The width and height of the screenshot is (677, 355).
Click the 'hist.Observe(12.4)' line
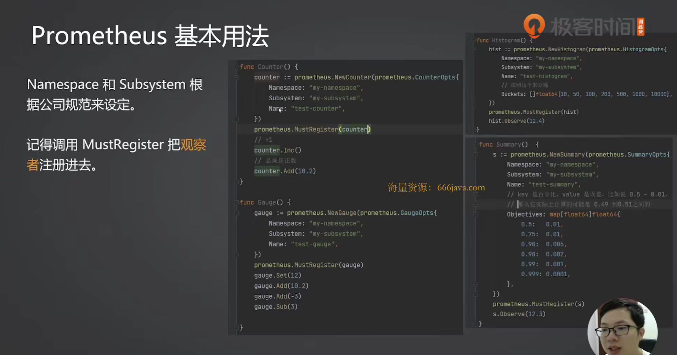tap(517, 121)
